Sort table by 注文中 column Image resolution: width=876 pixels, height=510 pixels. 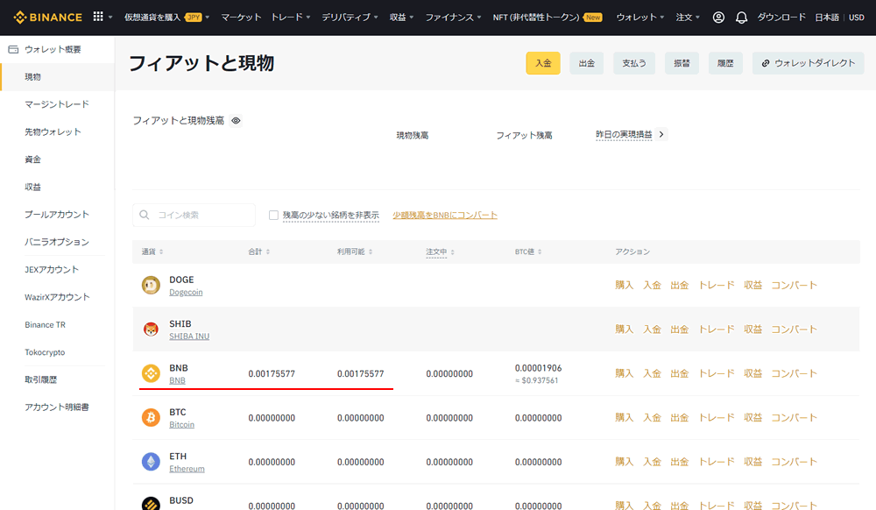(440, 251)
